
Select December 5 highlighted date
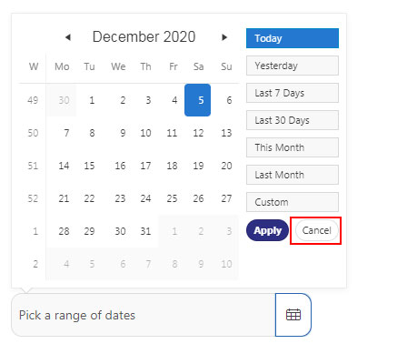[197, 100]
